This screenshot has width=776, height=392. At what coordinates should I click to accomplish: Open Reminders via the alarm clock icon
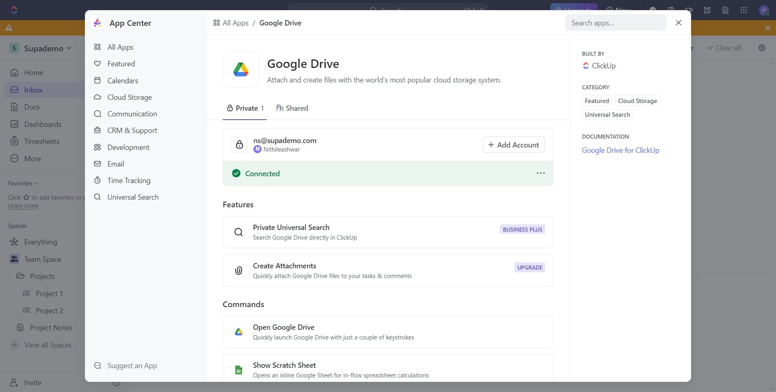pos(707,10)
